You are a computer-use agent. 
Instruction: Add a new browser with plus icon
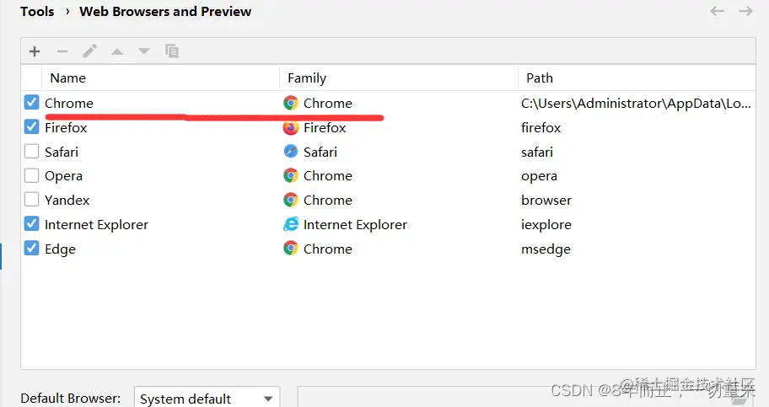(x=35, y=51)
